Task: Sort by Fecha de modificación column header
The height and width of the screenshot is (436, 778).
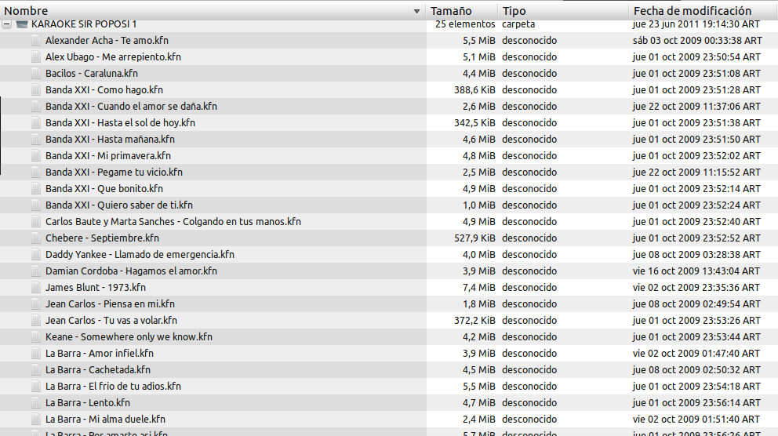Action: pos(703,10)
